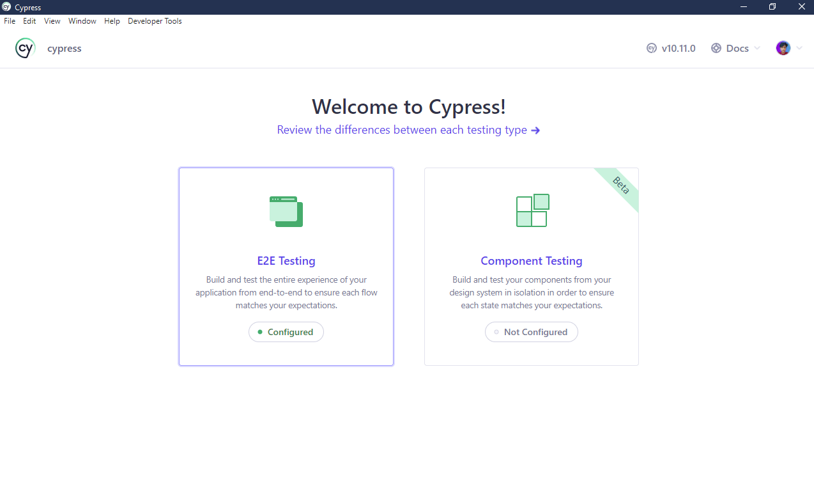
Task: Open the Edit menu
Action: 29,21
